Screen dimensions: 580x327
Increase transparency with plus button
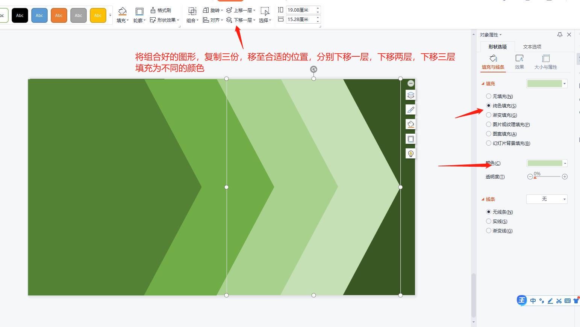coord(565,176)
